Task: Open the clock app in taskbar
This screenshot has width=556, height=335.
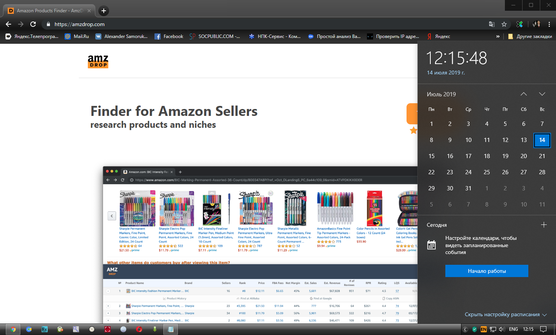Action: tap(92, 329)
